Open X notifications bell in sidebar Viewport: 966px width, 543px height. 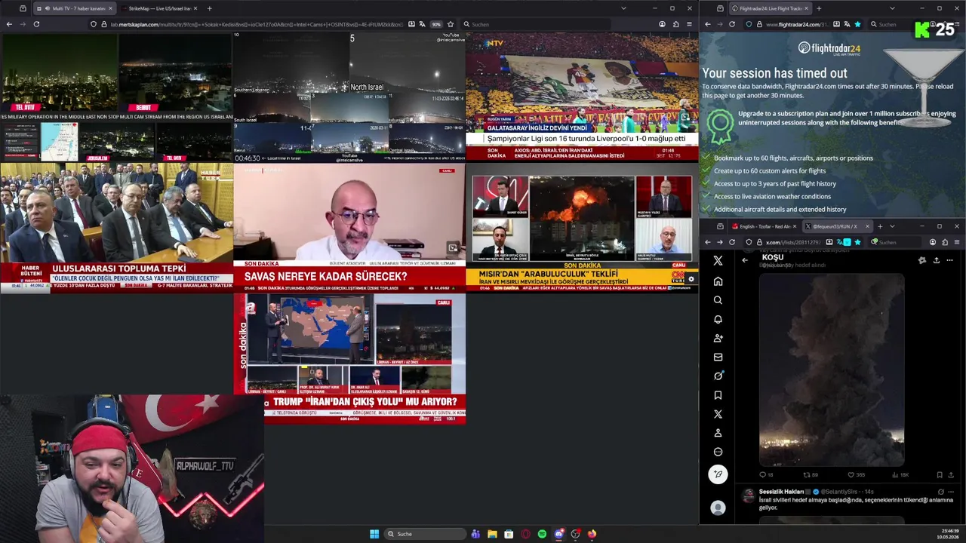(x=718, y=319)
